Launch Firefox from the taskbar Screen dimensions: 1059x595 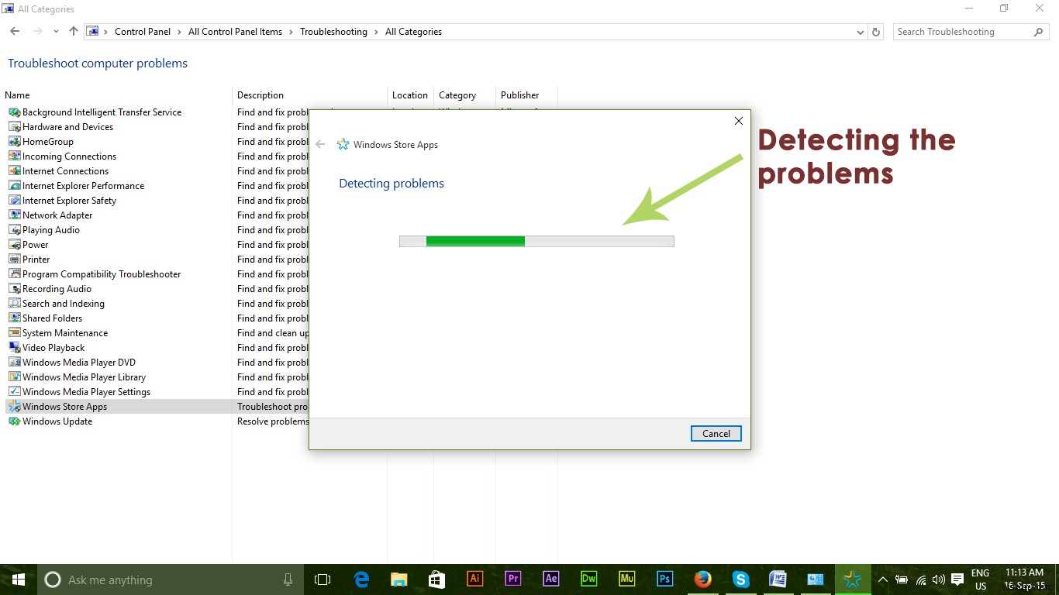(703, 580)
